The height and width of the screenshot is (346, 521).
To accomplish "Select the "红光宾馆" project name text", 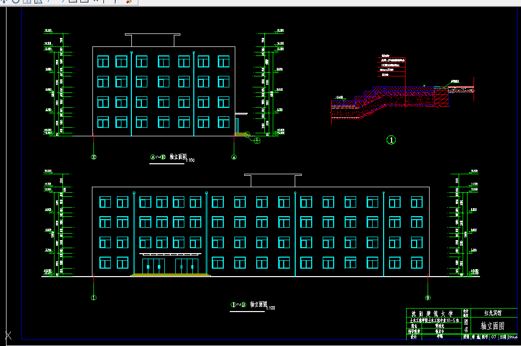I will click(x=493, y=313).
